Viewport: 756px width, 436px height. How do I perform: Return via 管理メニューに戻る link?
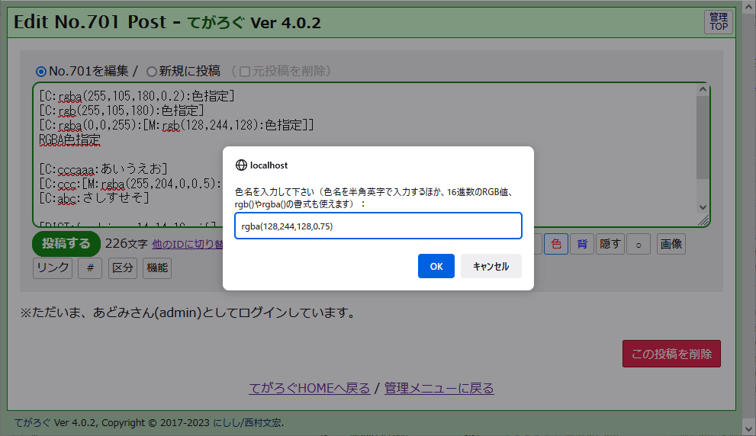pyautogui.click(x=439, y=388)
